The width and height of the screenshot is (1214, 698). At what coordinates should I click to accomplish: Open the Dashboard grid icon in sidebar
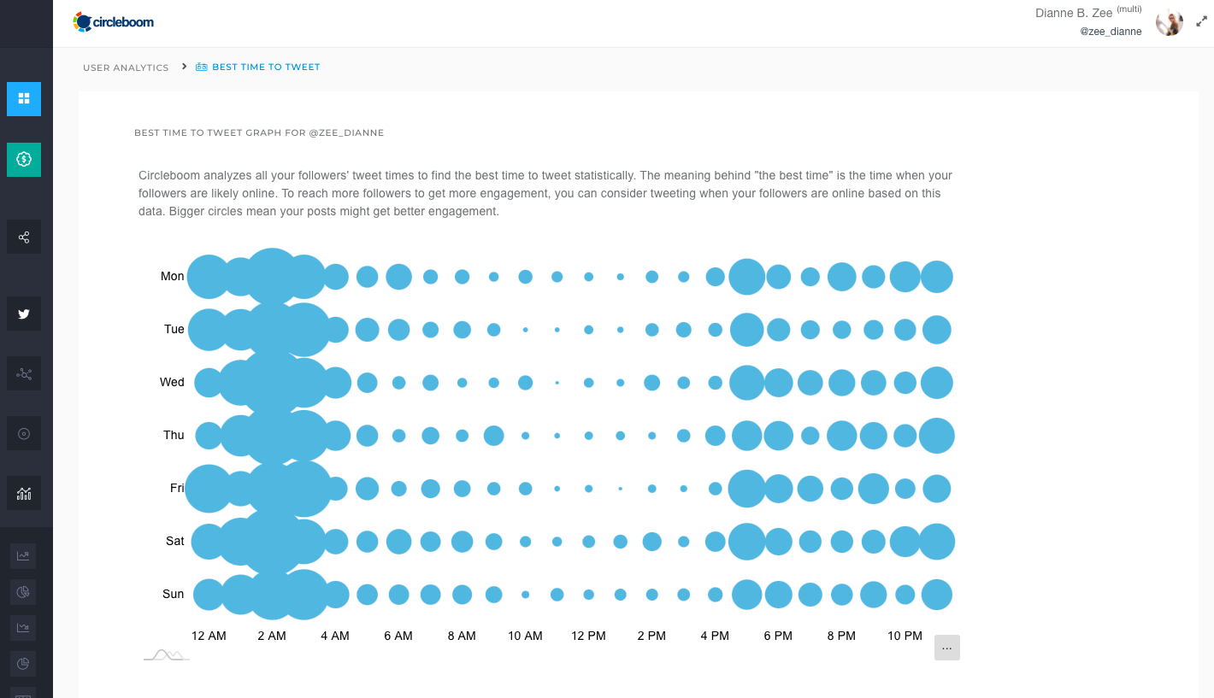click(23, 99)
